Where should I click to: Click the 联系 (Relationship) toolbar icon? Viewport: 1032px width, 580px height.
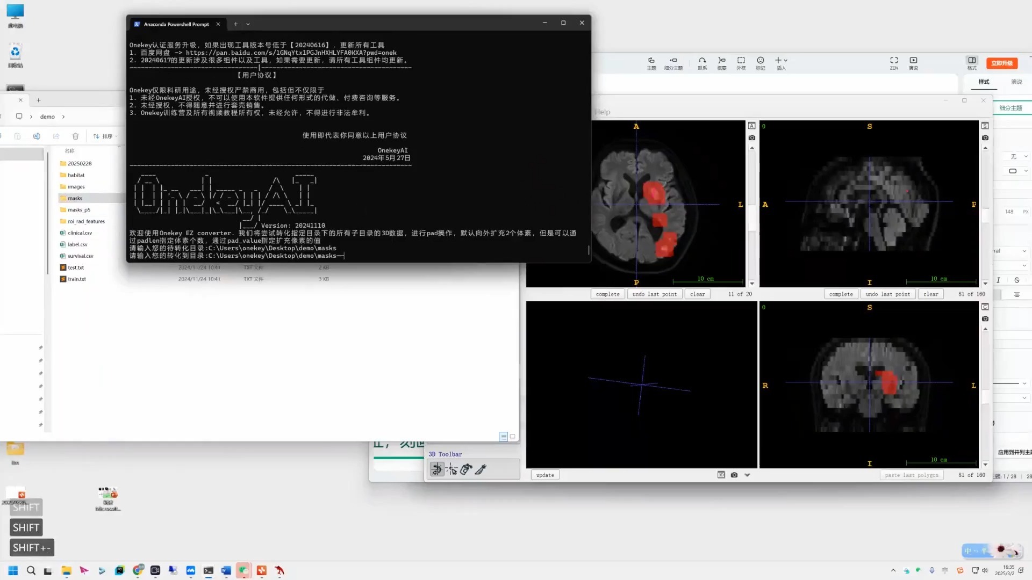tap(702, 63)
